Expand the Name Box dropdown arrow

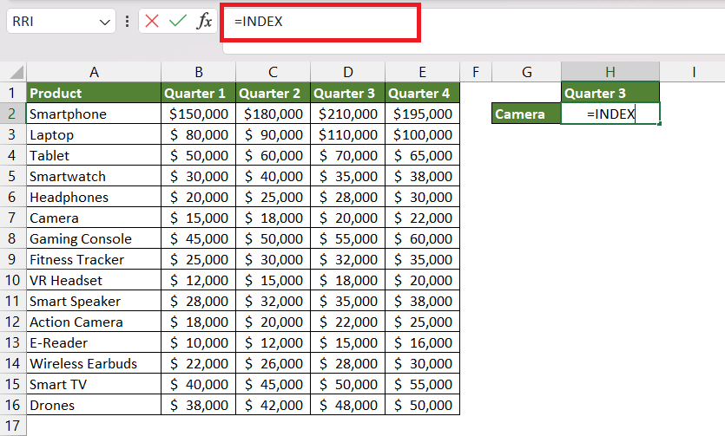click(x=105, y=22)
